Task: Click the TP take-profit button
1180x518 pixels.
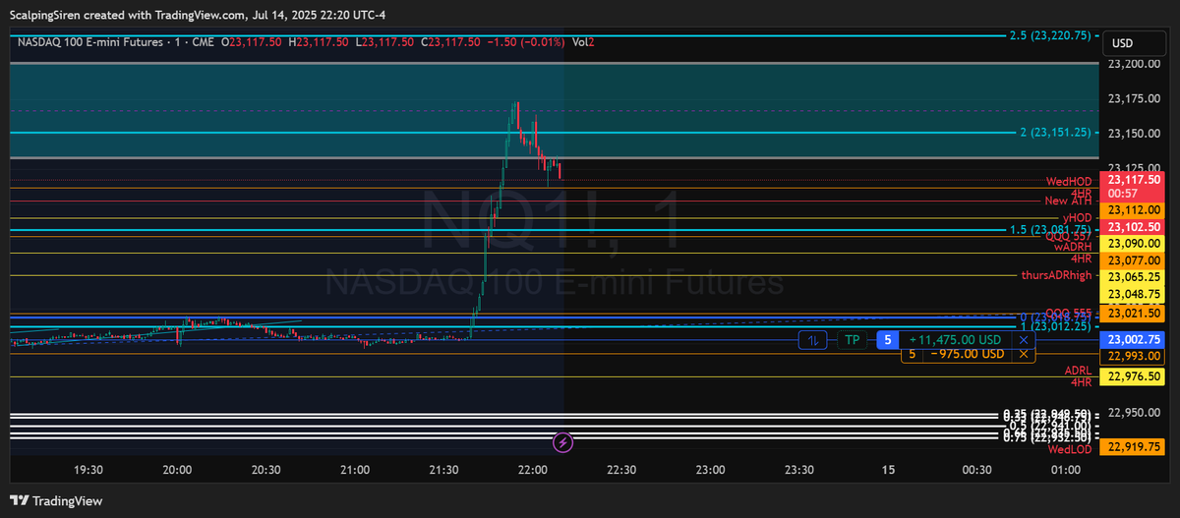Action: click(x=852, y=340)
